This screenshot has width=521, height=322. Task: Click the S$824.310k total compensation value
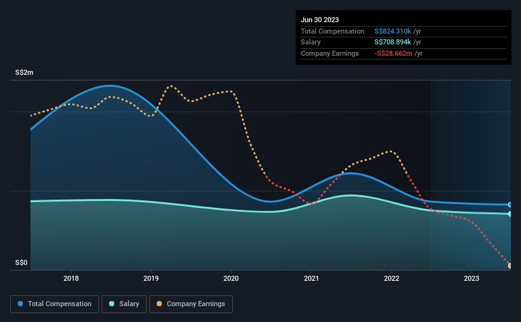pos(393,31)
